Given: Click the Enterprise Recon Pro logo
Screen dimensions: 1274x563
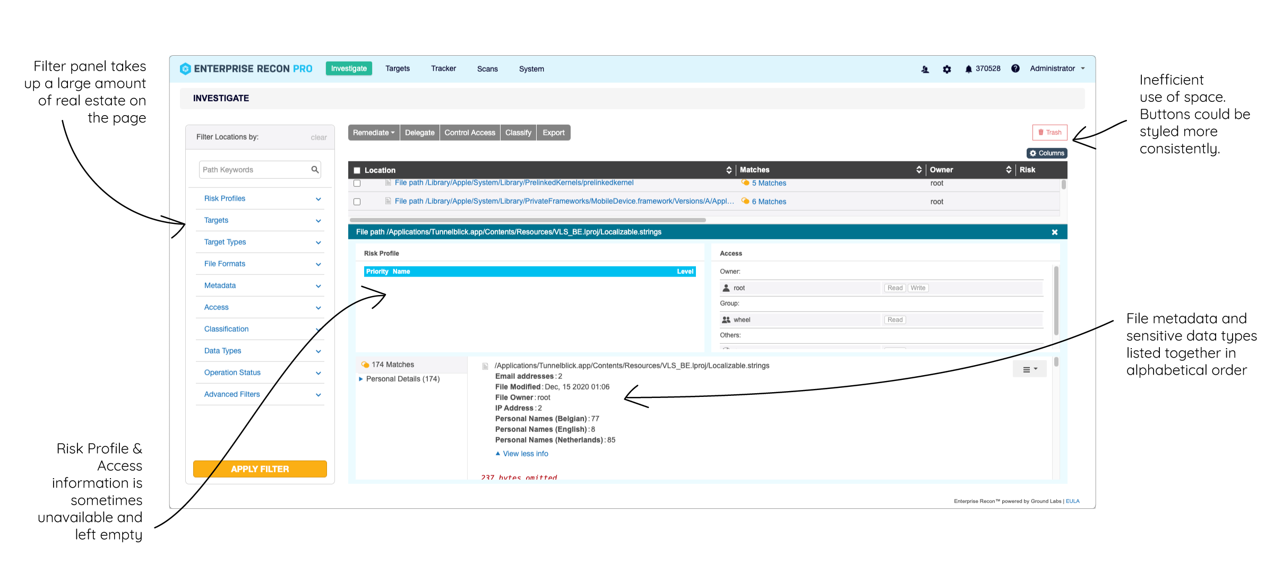Looking at the screenshot, I should coord(246,68).
